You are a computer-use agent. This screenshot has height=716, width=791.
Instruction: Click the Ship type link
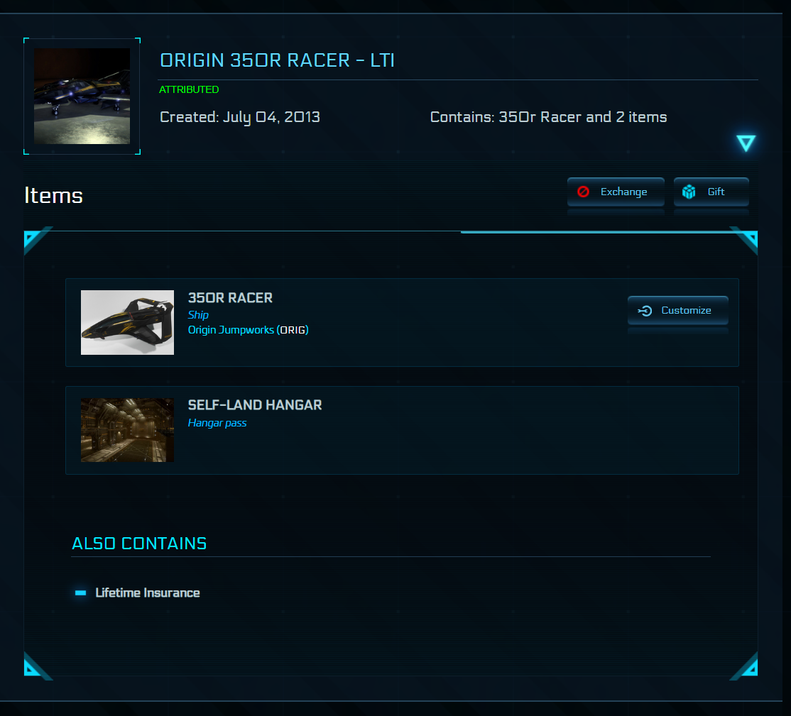point(198,315)
